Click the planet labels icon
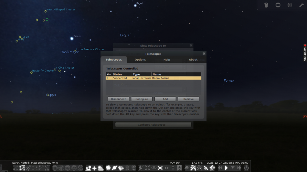The height and width of the screenshot is (172, 307). [114, 168]
